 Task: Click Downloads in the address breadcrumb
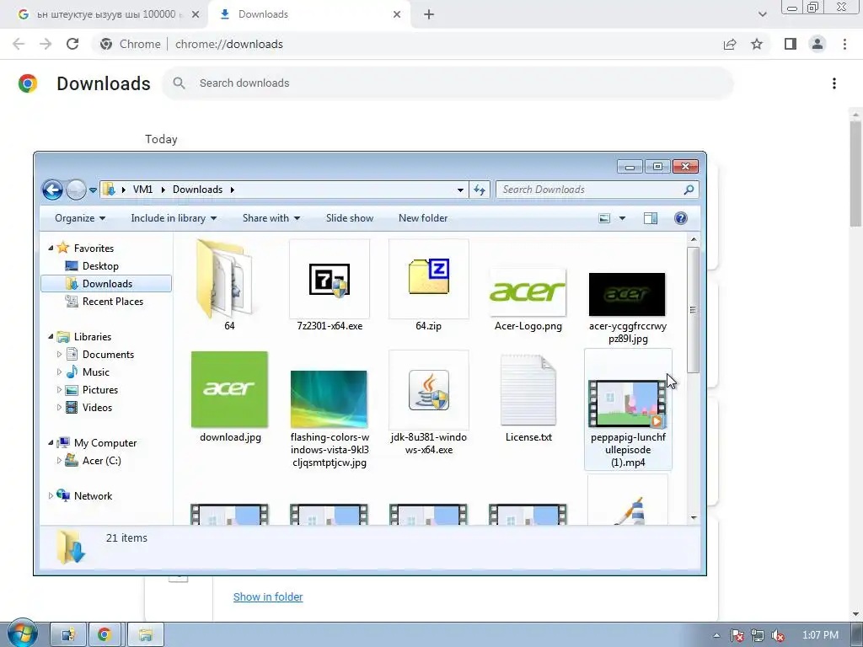pyautogui.click(x=197, y=190)
